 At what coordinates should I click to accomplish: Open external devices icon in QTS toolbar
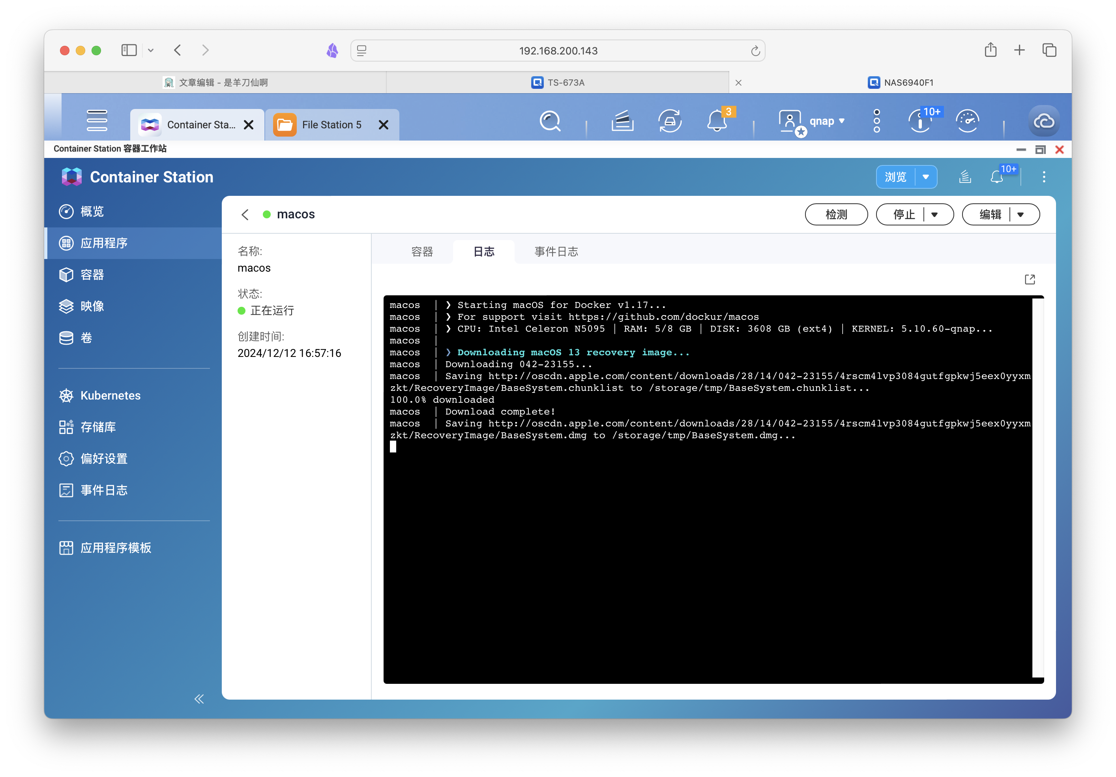click(x=670, y=120)
